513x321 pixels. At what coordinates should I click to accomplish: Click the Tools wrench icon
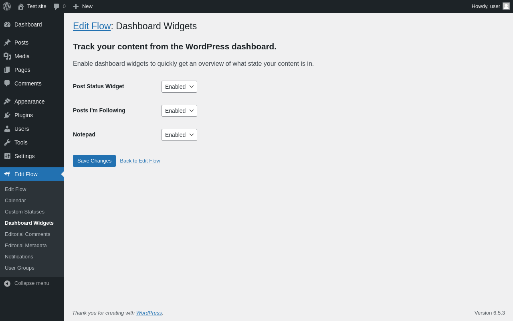click(x=7, y=142)
